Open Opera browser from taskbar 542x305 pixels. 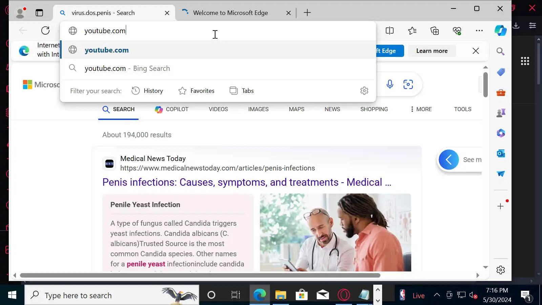coord(343,295)
